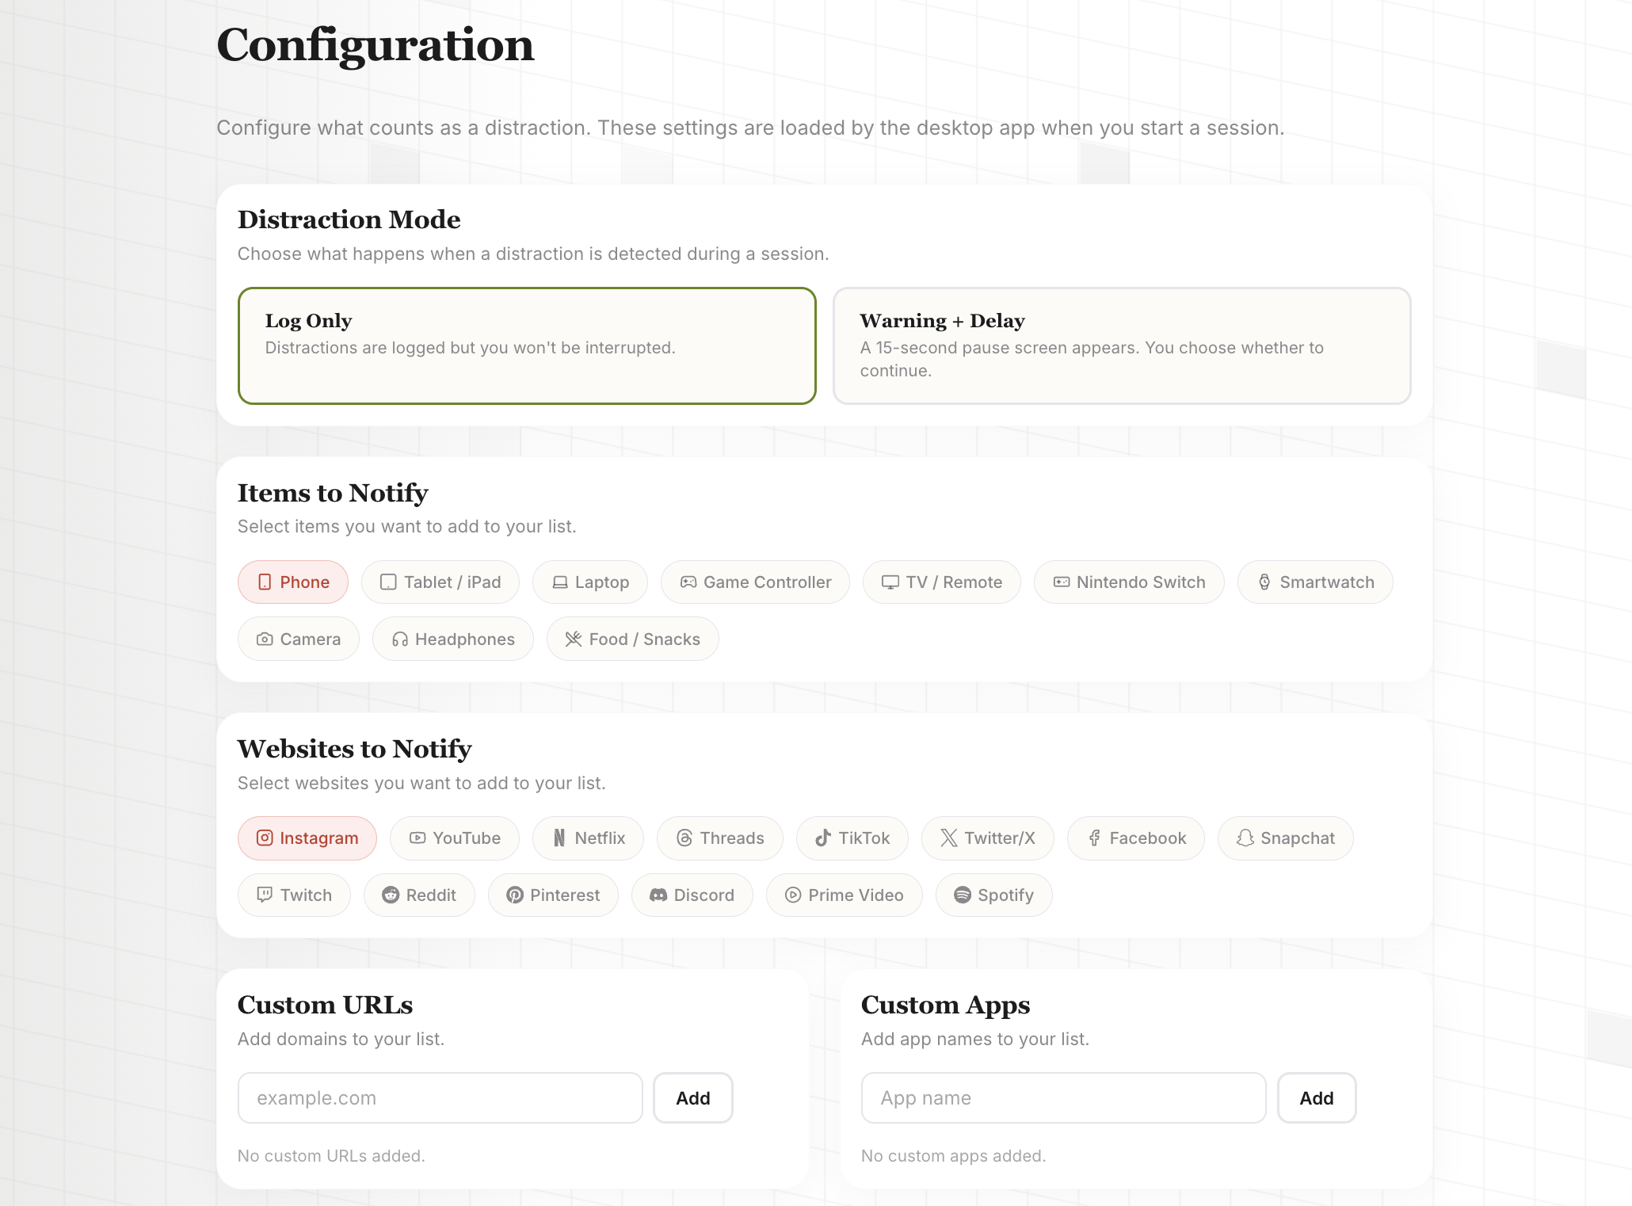This screenshot has width=1632, height=1206.
Task: Click the Twitch logo icon
Action: coord(265,895)
